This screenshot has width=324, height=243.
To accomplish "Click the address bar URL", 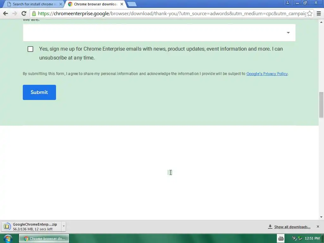I will pyautogui.click(x=172, y=14).
